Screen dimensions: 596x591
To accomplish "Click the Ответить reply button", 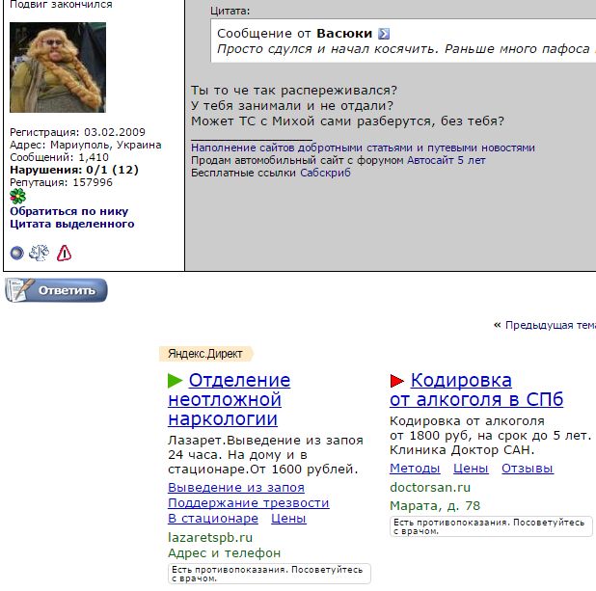I will tap(56, 290).
